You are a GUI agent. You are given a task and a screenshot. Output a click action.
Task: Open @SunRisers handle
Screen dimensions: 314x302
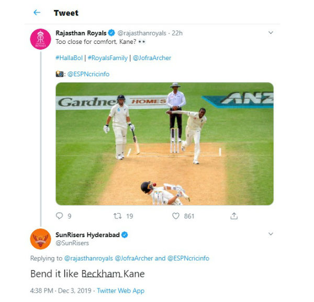click(72, 243)
